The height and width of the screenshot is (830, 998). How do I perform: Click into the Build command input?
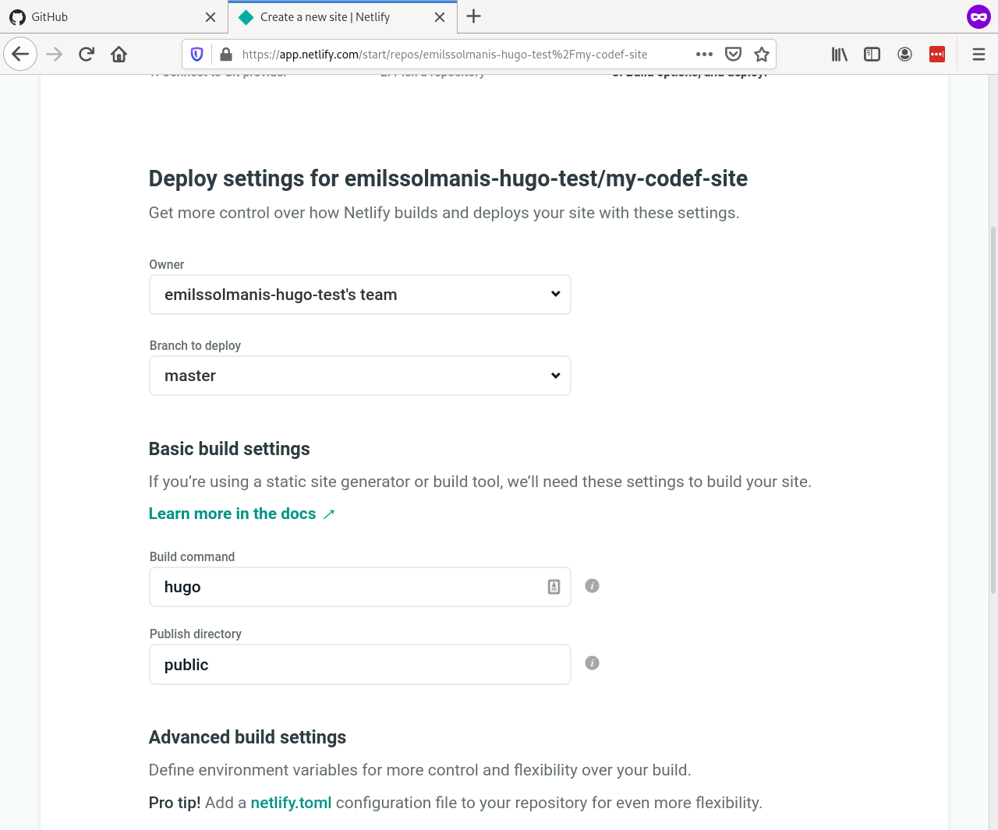point(360,587)
